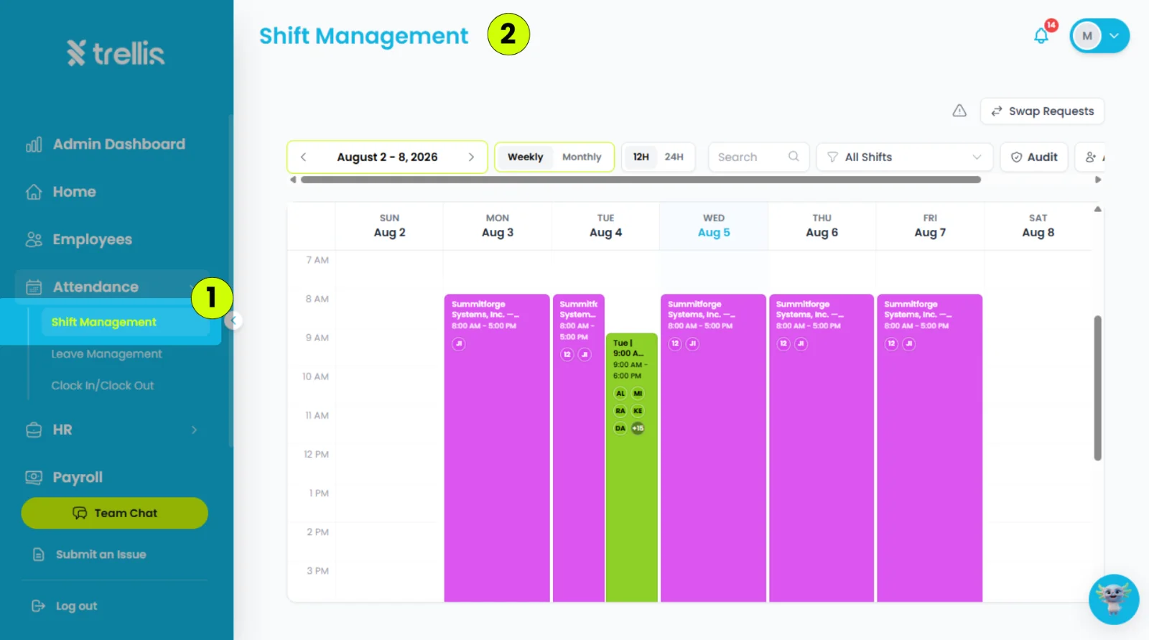Image resolution: width=1149 pixels, height=640 pixels.
Task: Click Submit an Issue
Action: point(90,554)
